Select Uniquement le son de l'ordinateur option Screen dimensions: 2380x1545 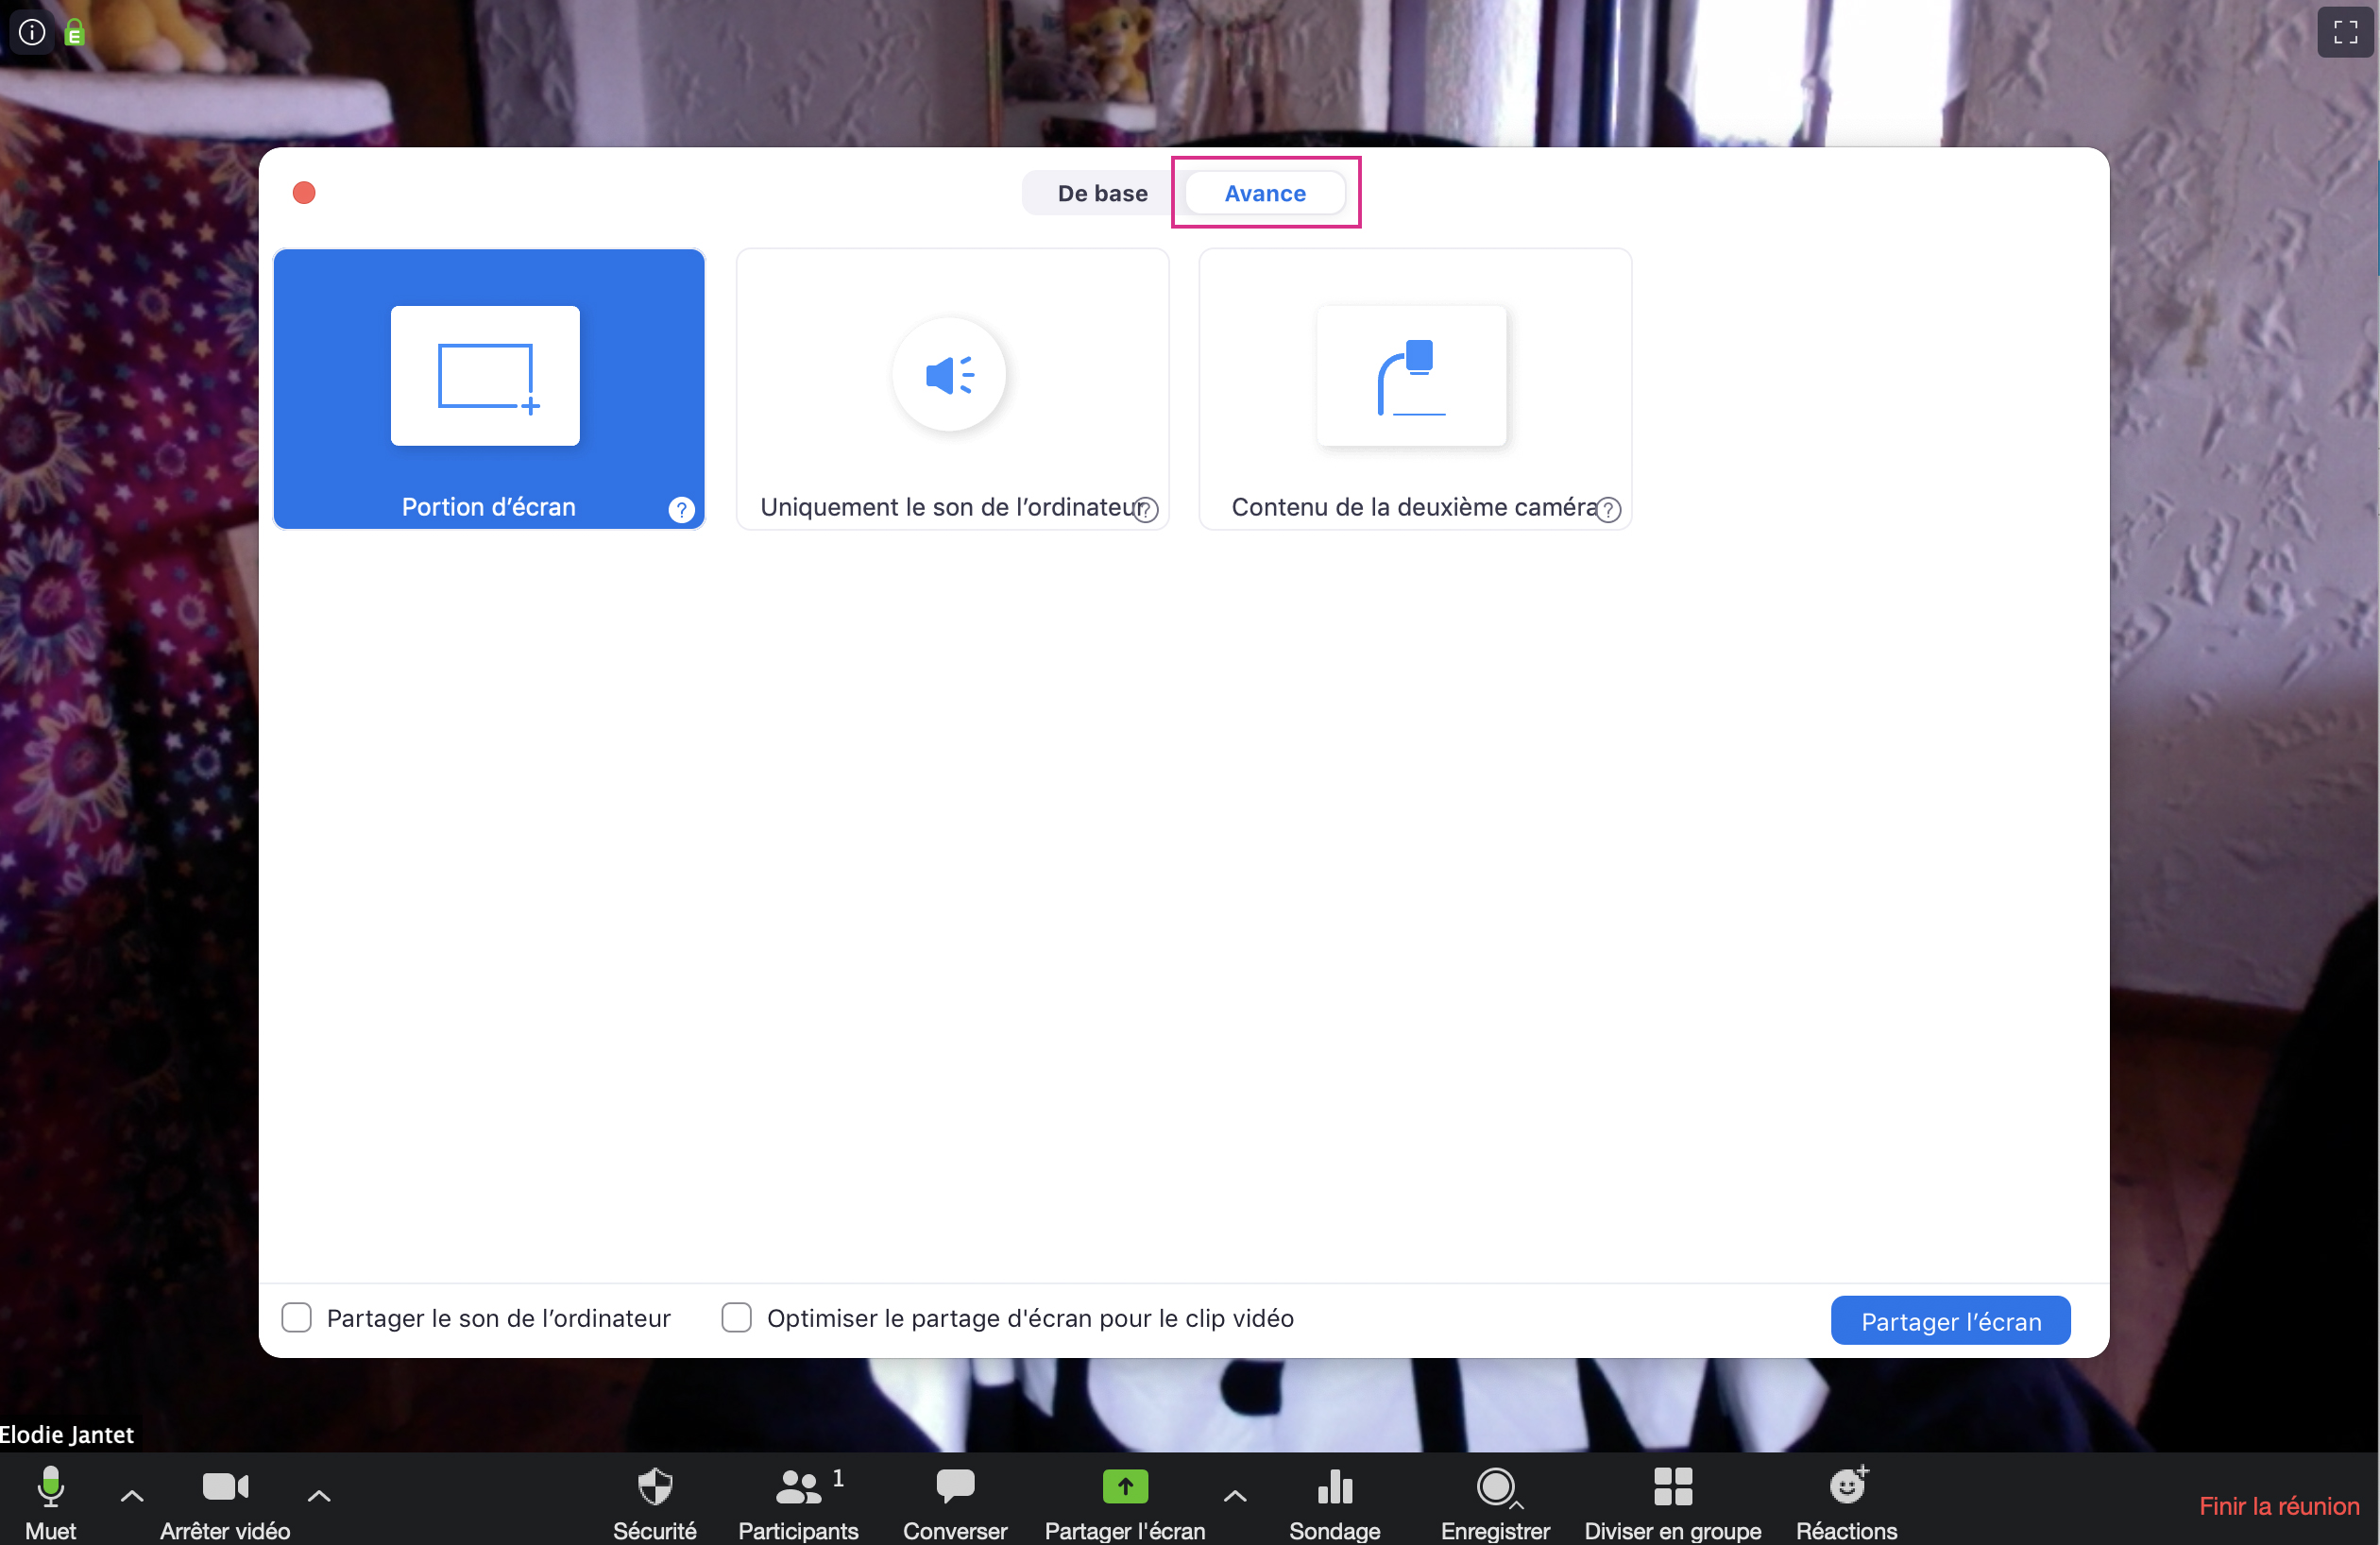click(952, 390)
